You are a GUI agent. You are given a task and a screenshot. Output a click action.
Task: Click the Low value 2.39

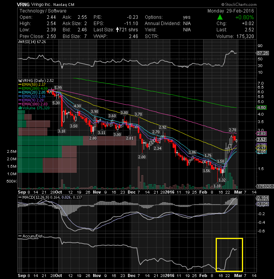tap(51, 30)
